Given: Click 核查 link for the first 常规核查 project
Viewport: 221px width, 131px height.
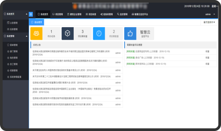Looking at the screenshot, I should [x=207, y=51].
